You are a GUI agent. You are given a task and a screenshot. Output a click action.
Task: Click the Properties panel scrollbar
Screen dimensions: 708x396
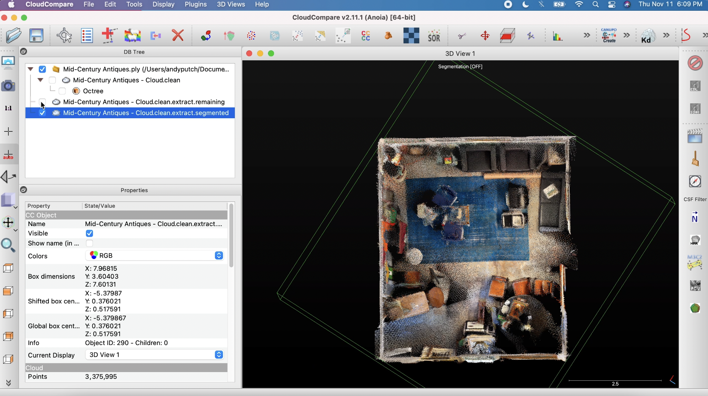tap(231, 236)
